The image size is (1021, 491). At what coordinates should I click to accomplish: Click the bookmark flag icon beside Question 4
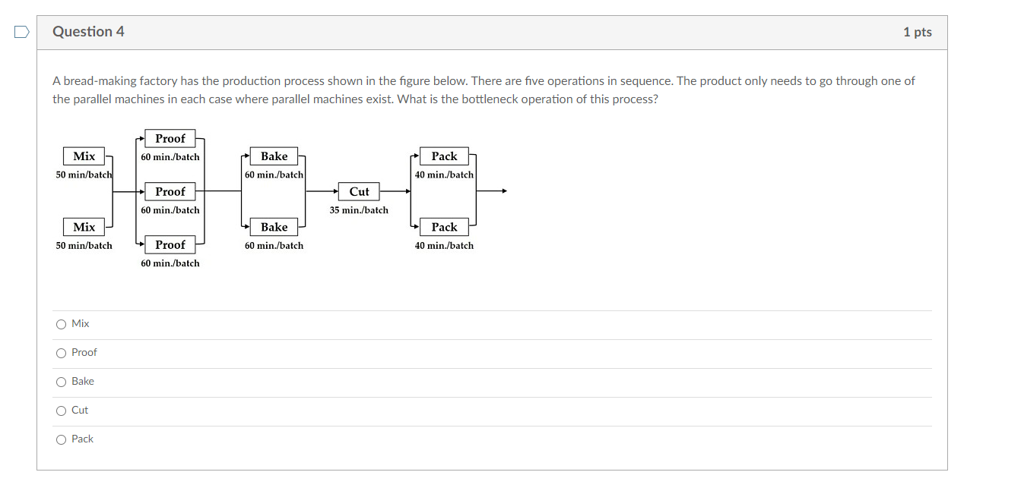21,31
